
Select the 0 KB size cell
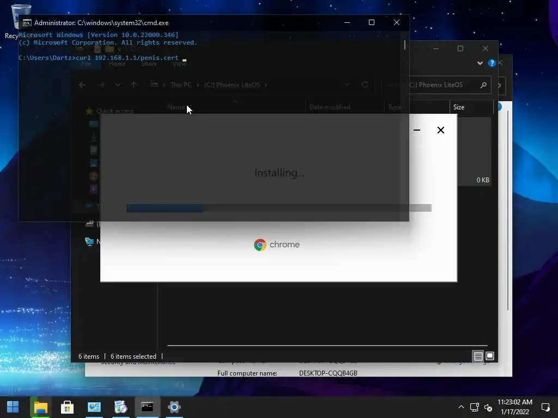(483, 180)
